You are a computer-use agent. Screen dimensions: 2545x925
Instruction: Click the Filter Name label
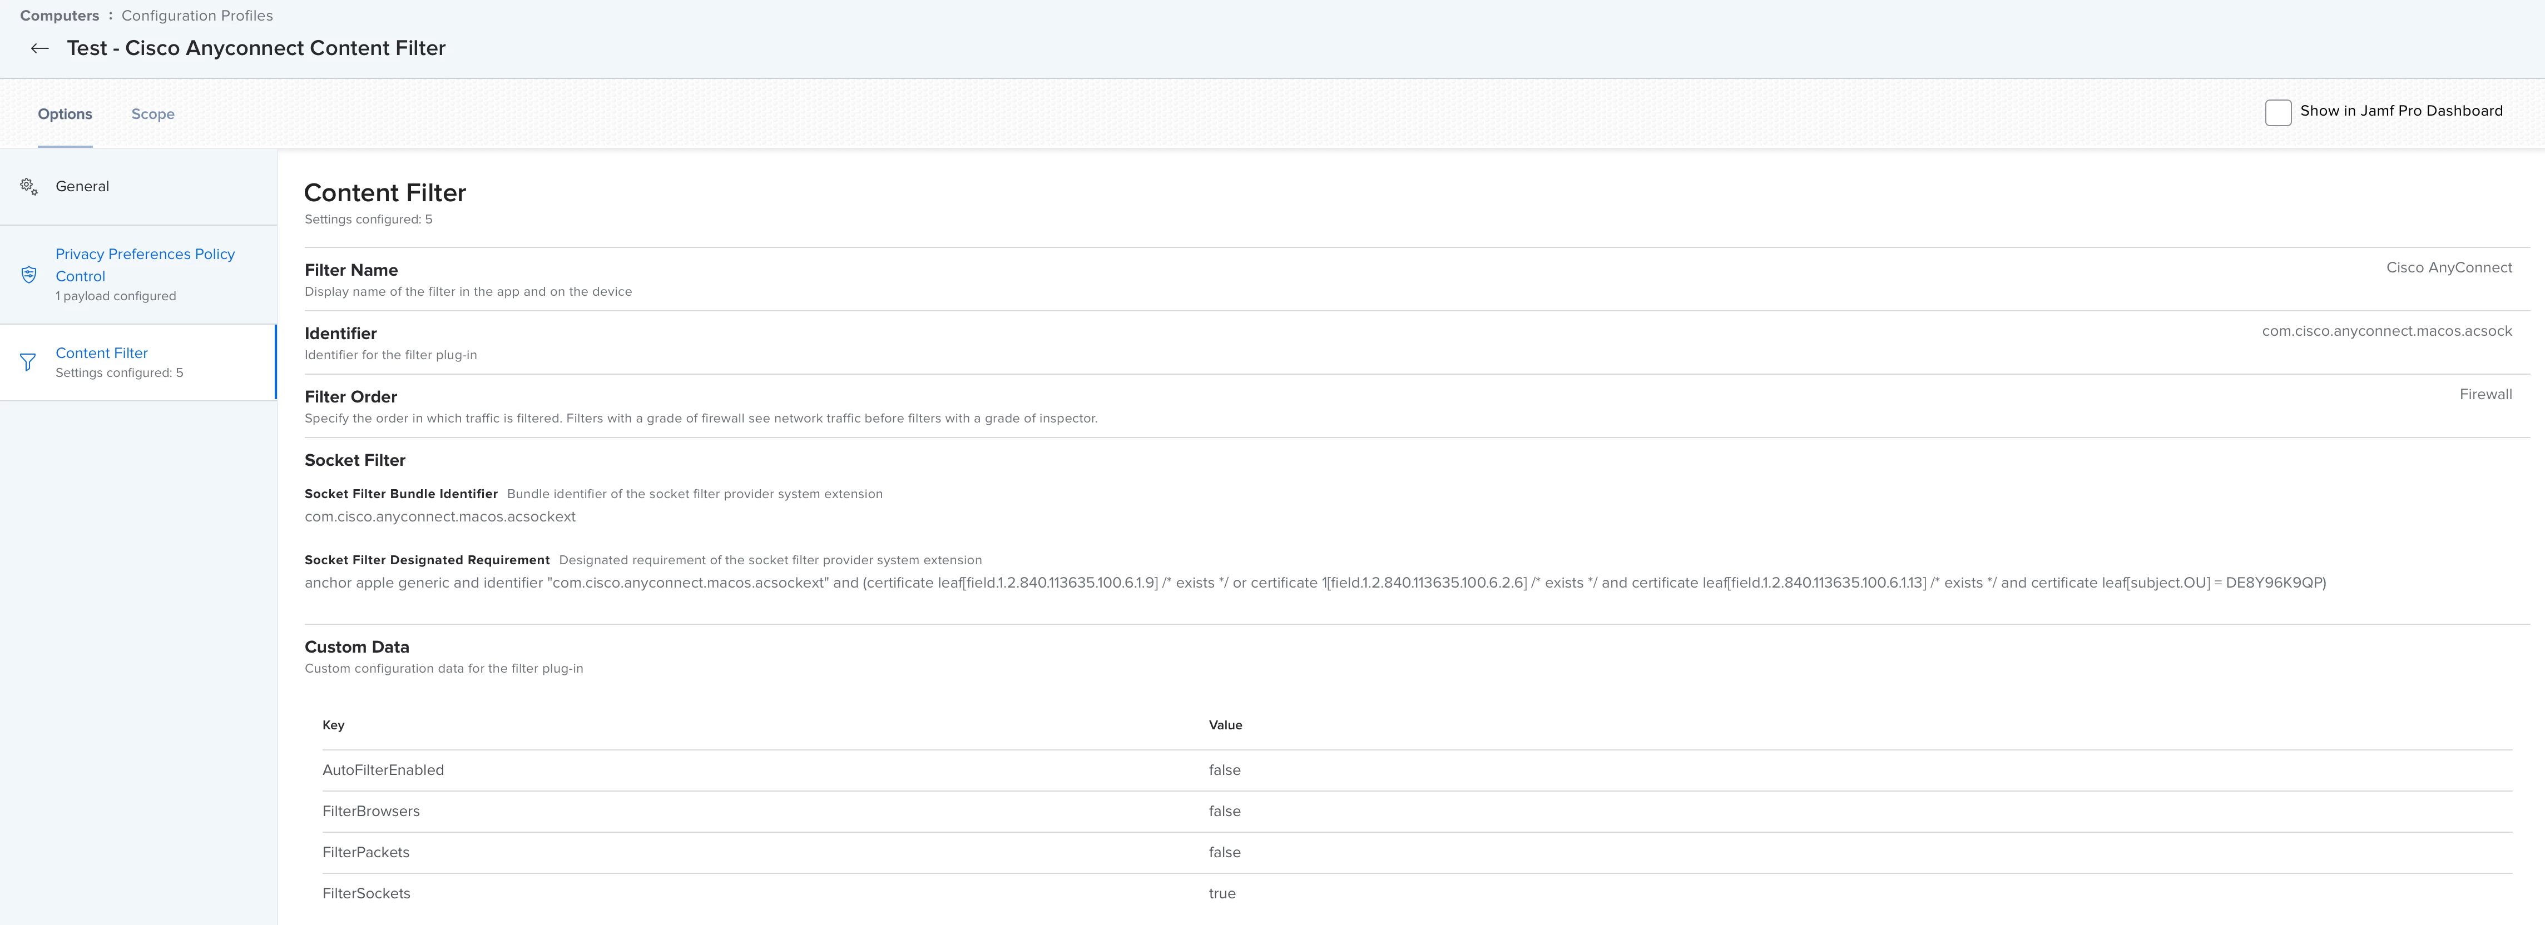(x=351, y=271)
